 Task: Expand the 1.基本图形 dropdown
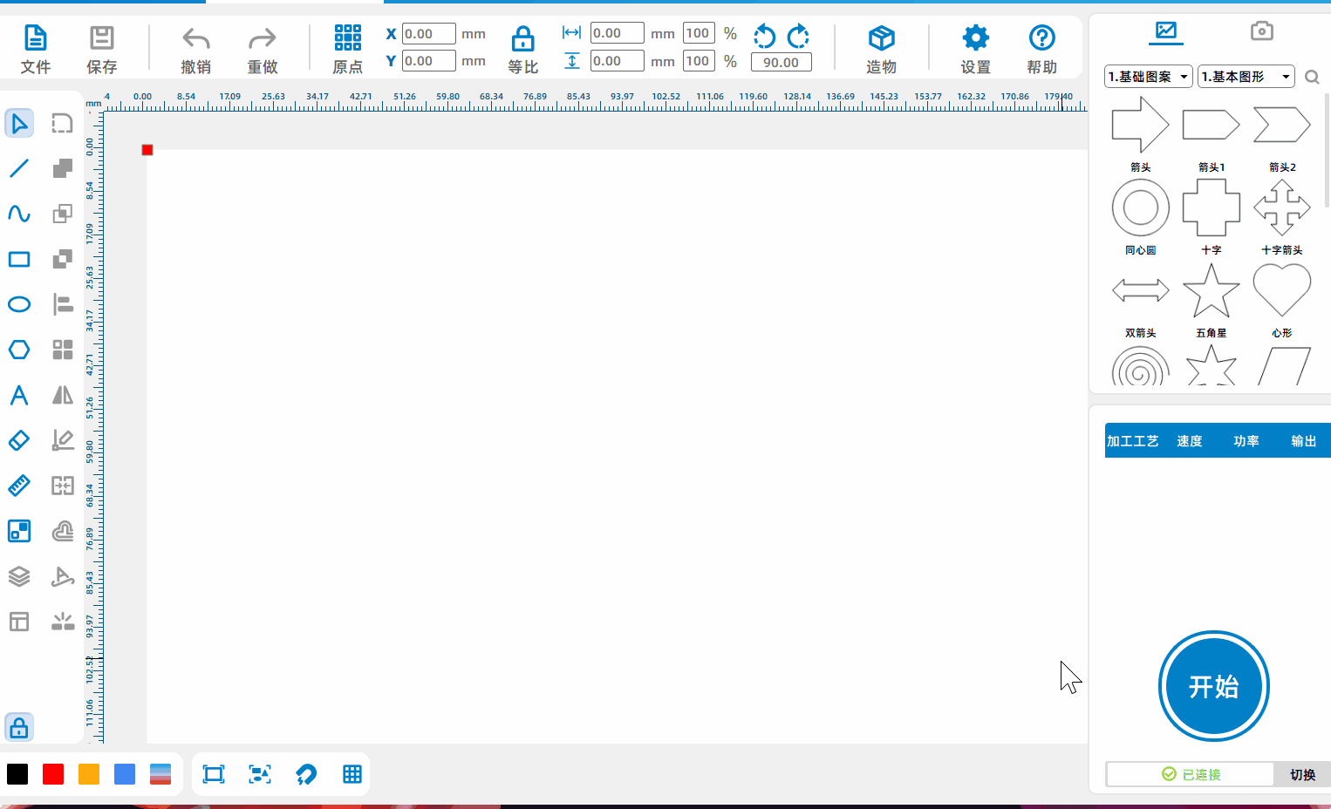click(1246, 77)
